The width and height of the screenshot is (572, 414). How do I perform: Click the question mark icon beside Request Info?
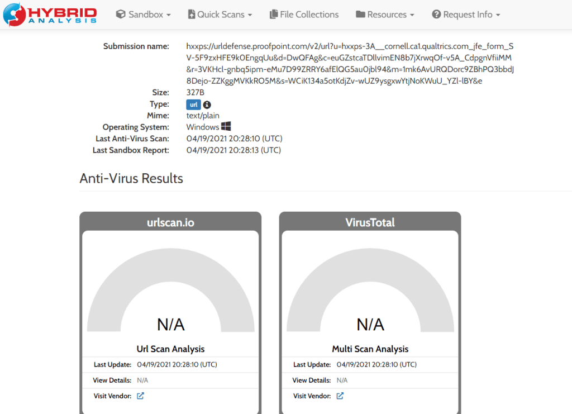tap(436, 15)
